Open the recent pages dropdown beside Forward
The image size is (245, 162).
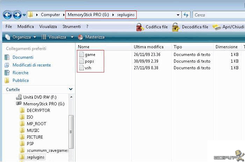[x=24, y=15]
